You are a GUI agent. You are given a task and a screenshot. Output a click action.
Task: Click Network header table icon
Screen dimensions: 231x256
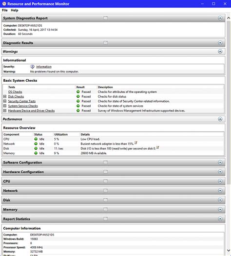[105, 190]
